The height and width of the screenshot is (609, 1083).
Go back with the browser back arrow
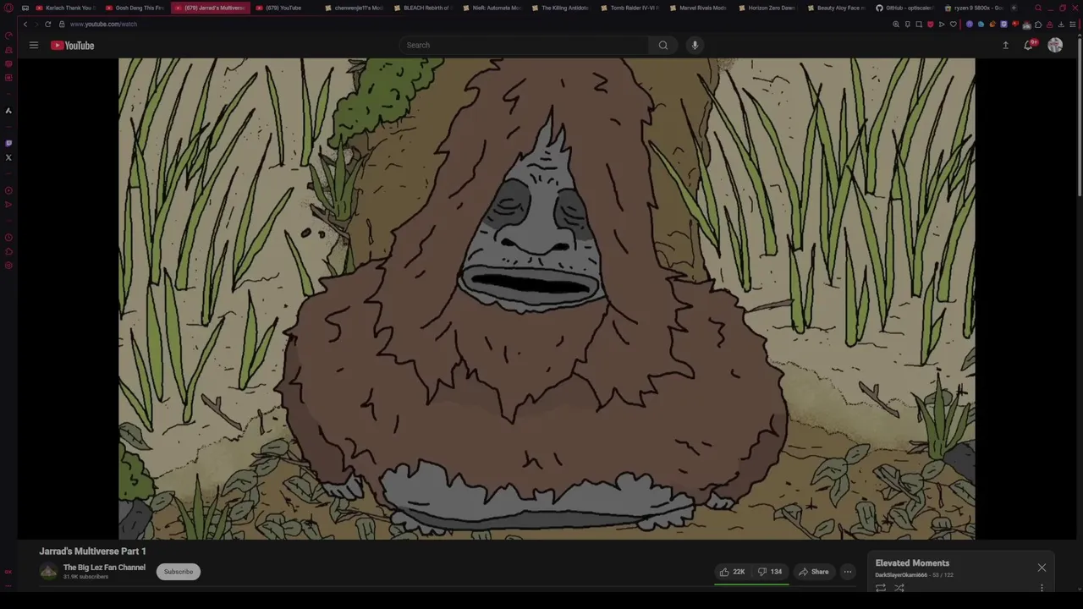pyautogui.click(x=25, y=25)
